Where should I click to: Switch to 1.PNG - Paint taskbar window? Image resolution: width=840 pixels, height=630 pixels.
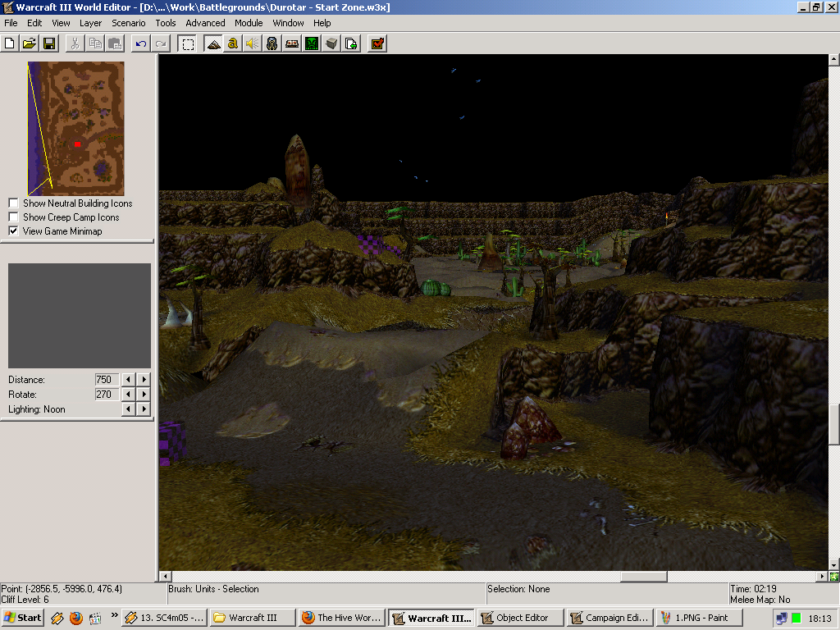point(699,618)
